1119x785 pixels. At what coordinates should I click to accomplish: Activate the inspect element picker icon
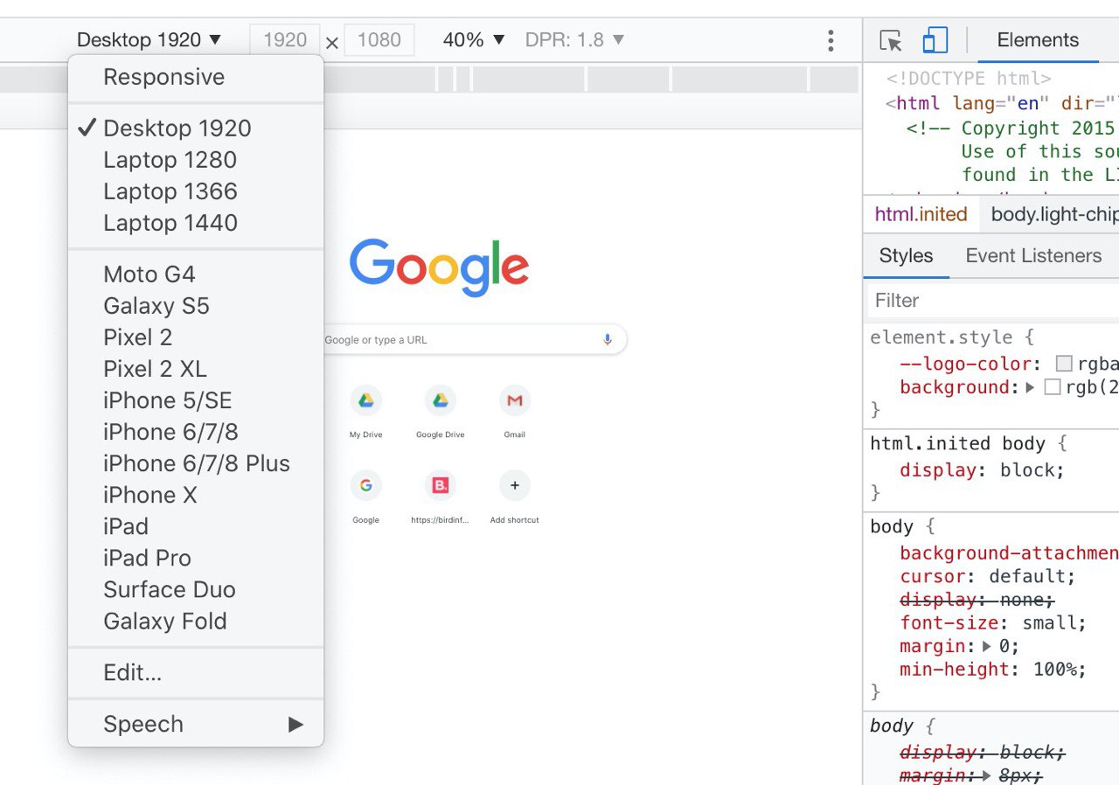[891, 40]
